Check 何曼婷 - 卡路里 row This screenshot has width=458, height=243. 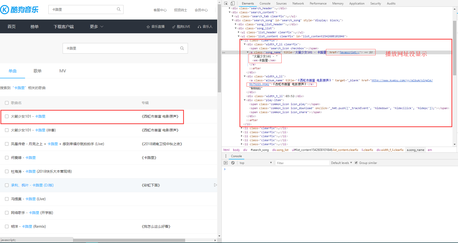tap(7, 158)
